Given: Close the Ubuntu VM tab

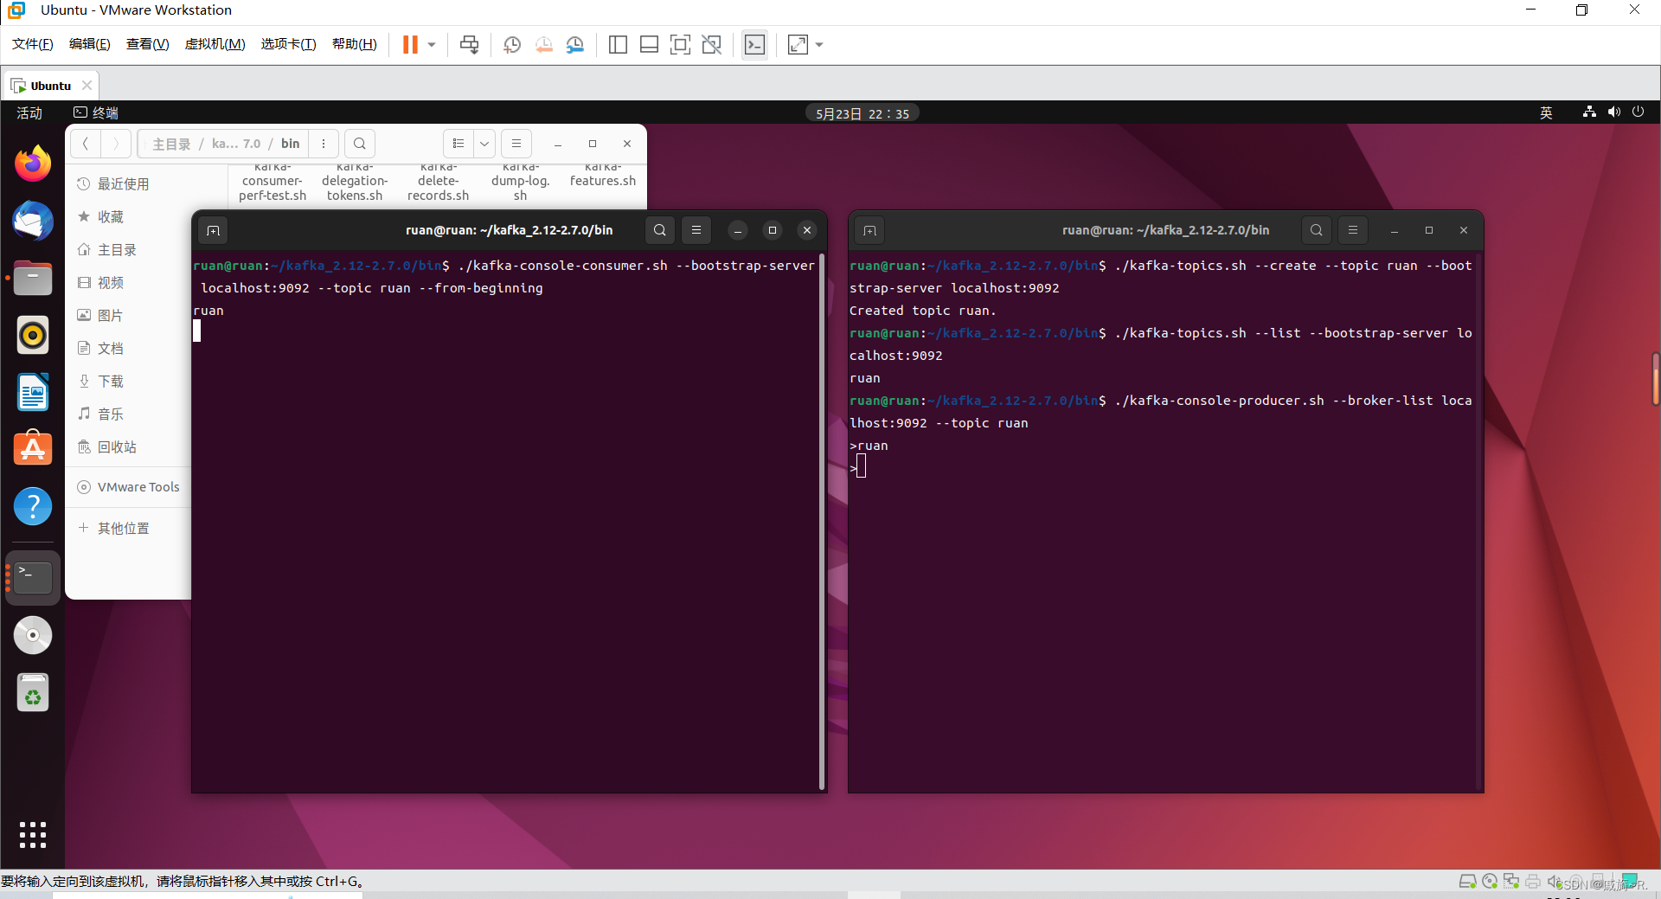Looking at the screenshot, I should tap(87, 85).
